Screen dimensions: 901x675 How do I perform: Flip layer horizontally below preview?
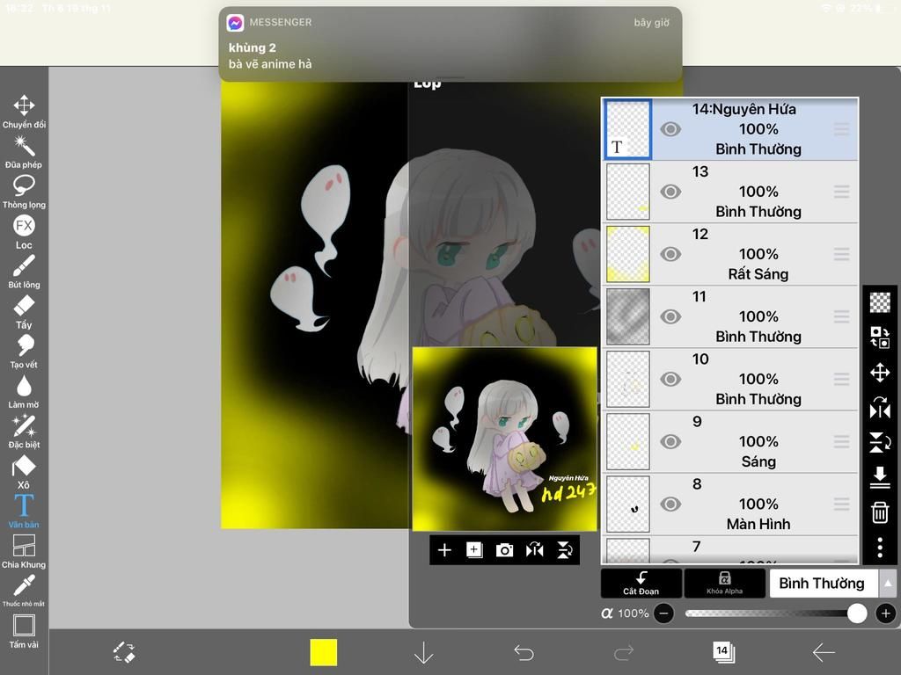point(534,550)
